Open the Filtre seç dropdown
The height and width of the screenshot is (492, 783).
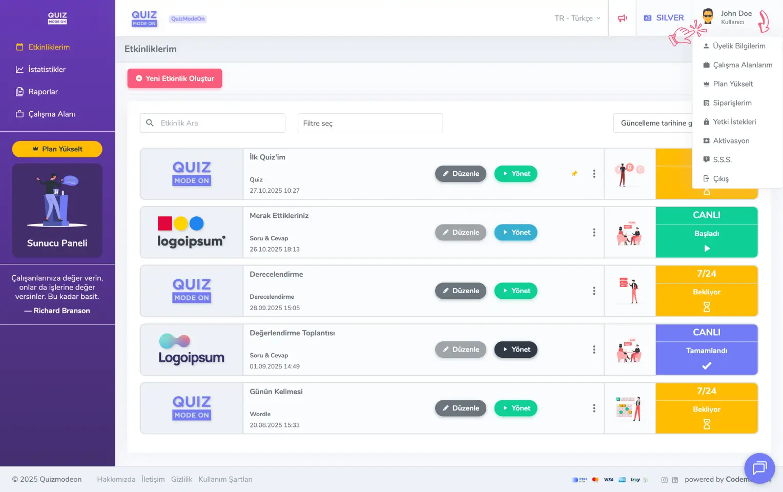click(x=370, y=124)
